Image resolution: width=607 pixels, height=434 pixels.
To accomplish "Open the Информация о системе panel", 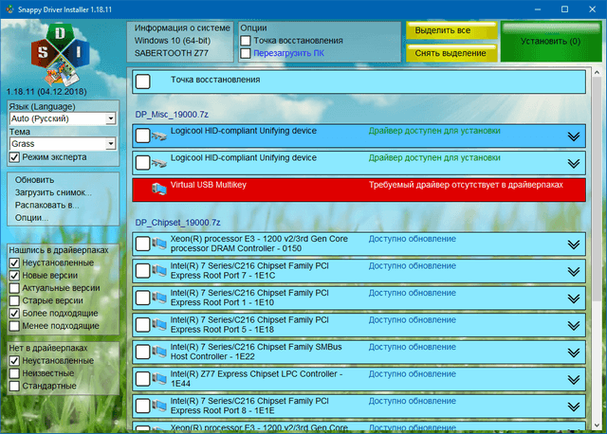I will pos(180,41).
